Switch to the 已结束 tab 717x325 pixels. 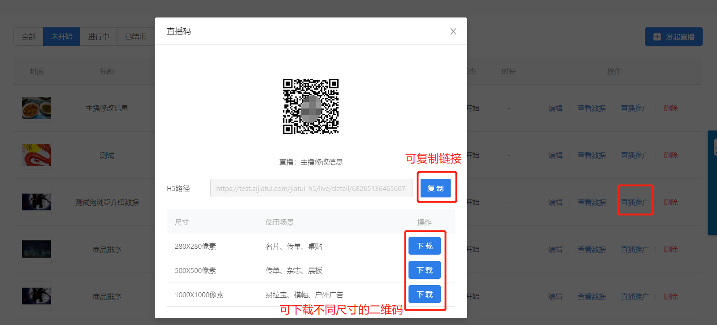(x=135, y=36)
